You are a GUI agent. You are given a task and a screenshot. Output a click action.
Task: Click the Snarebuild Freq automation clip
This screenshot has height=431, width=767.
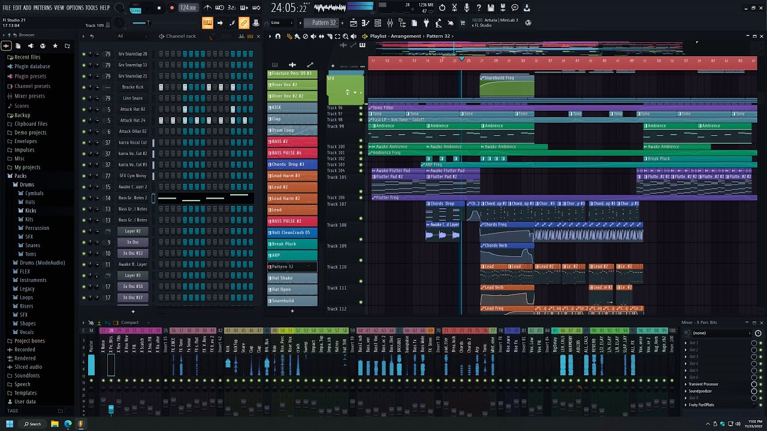507,85
